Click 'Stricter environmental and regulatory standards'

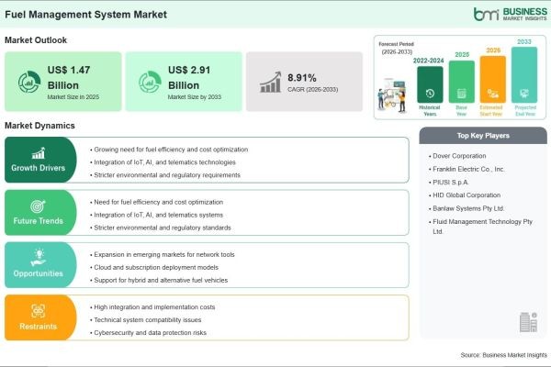(x=161, y=228)
